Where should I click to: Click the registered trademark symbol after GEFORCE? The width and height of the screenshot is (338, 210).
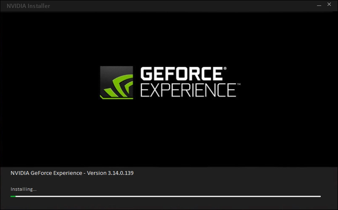[225, 68]
